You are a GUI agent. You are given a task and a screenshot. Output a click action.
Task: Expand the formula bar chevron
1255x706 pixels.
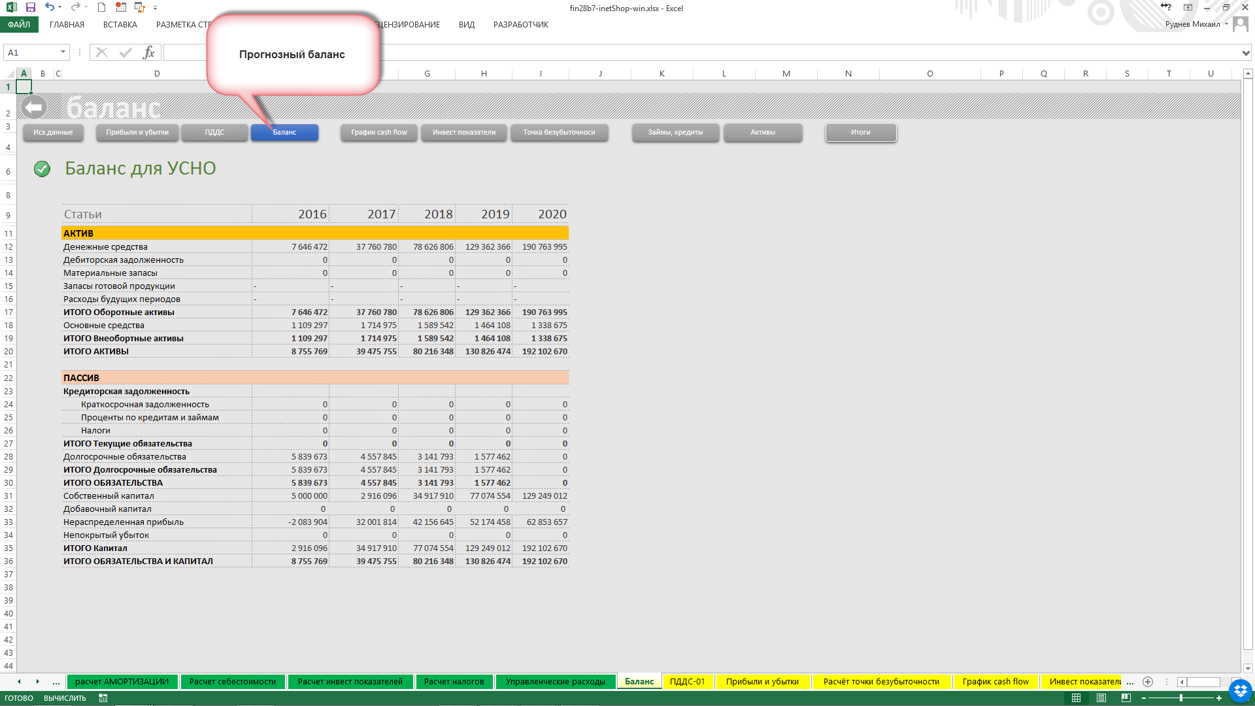pyautogui.click(x=1246, y=52)
